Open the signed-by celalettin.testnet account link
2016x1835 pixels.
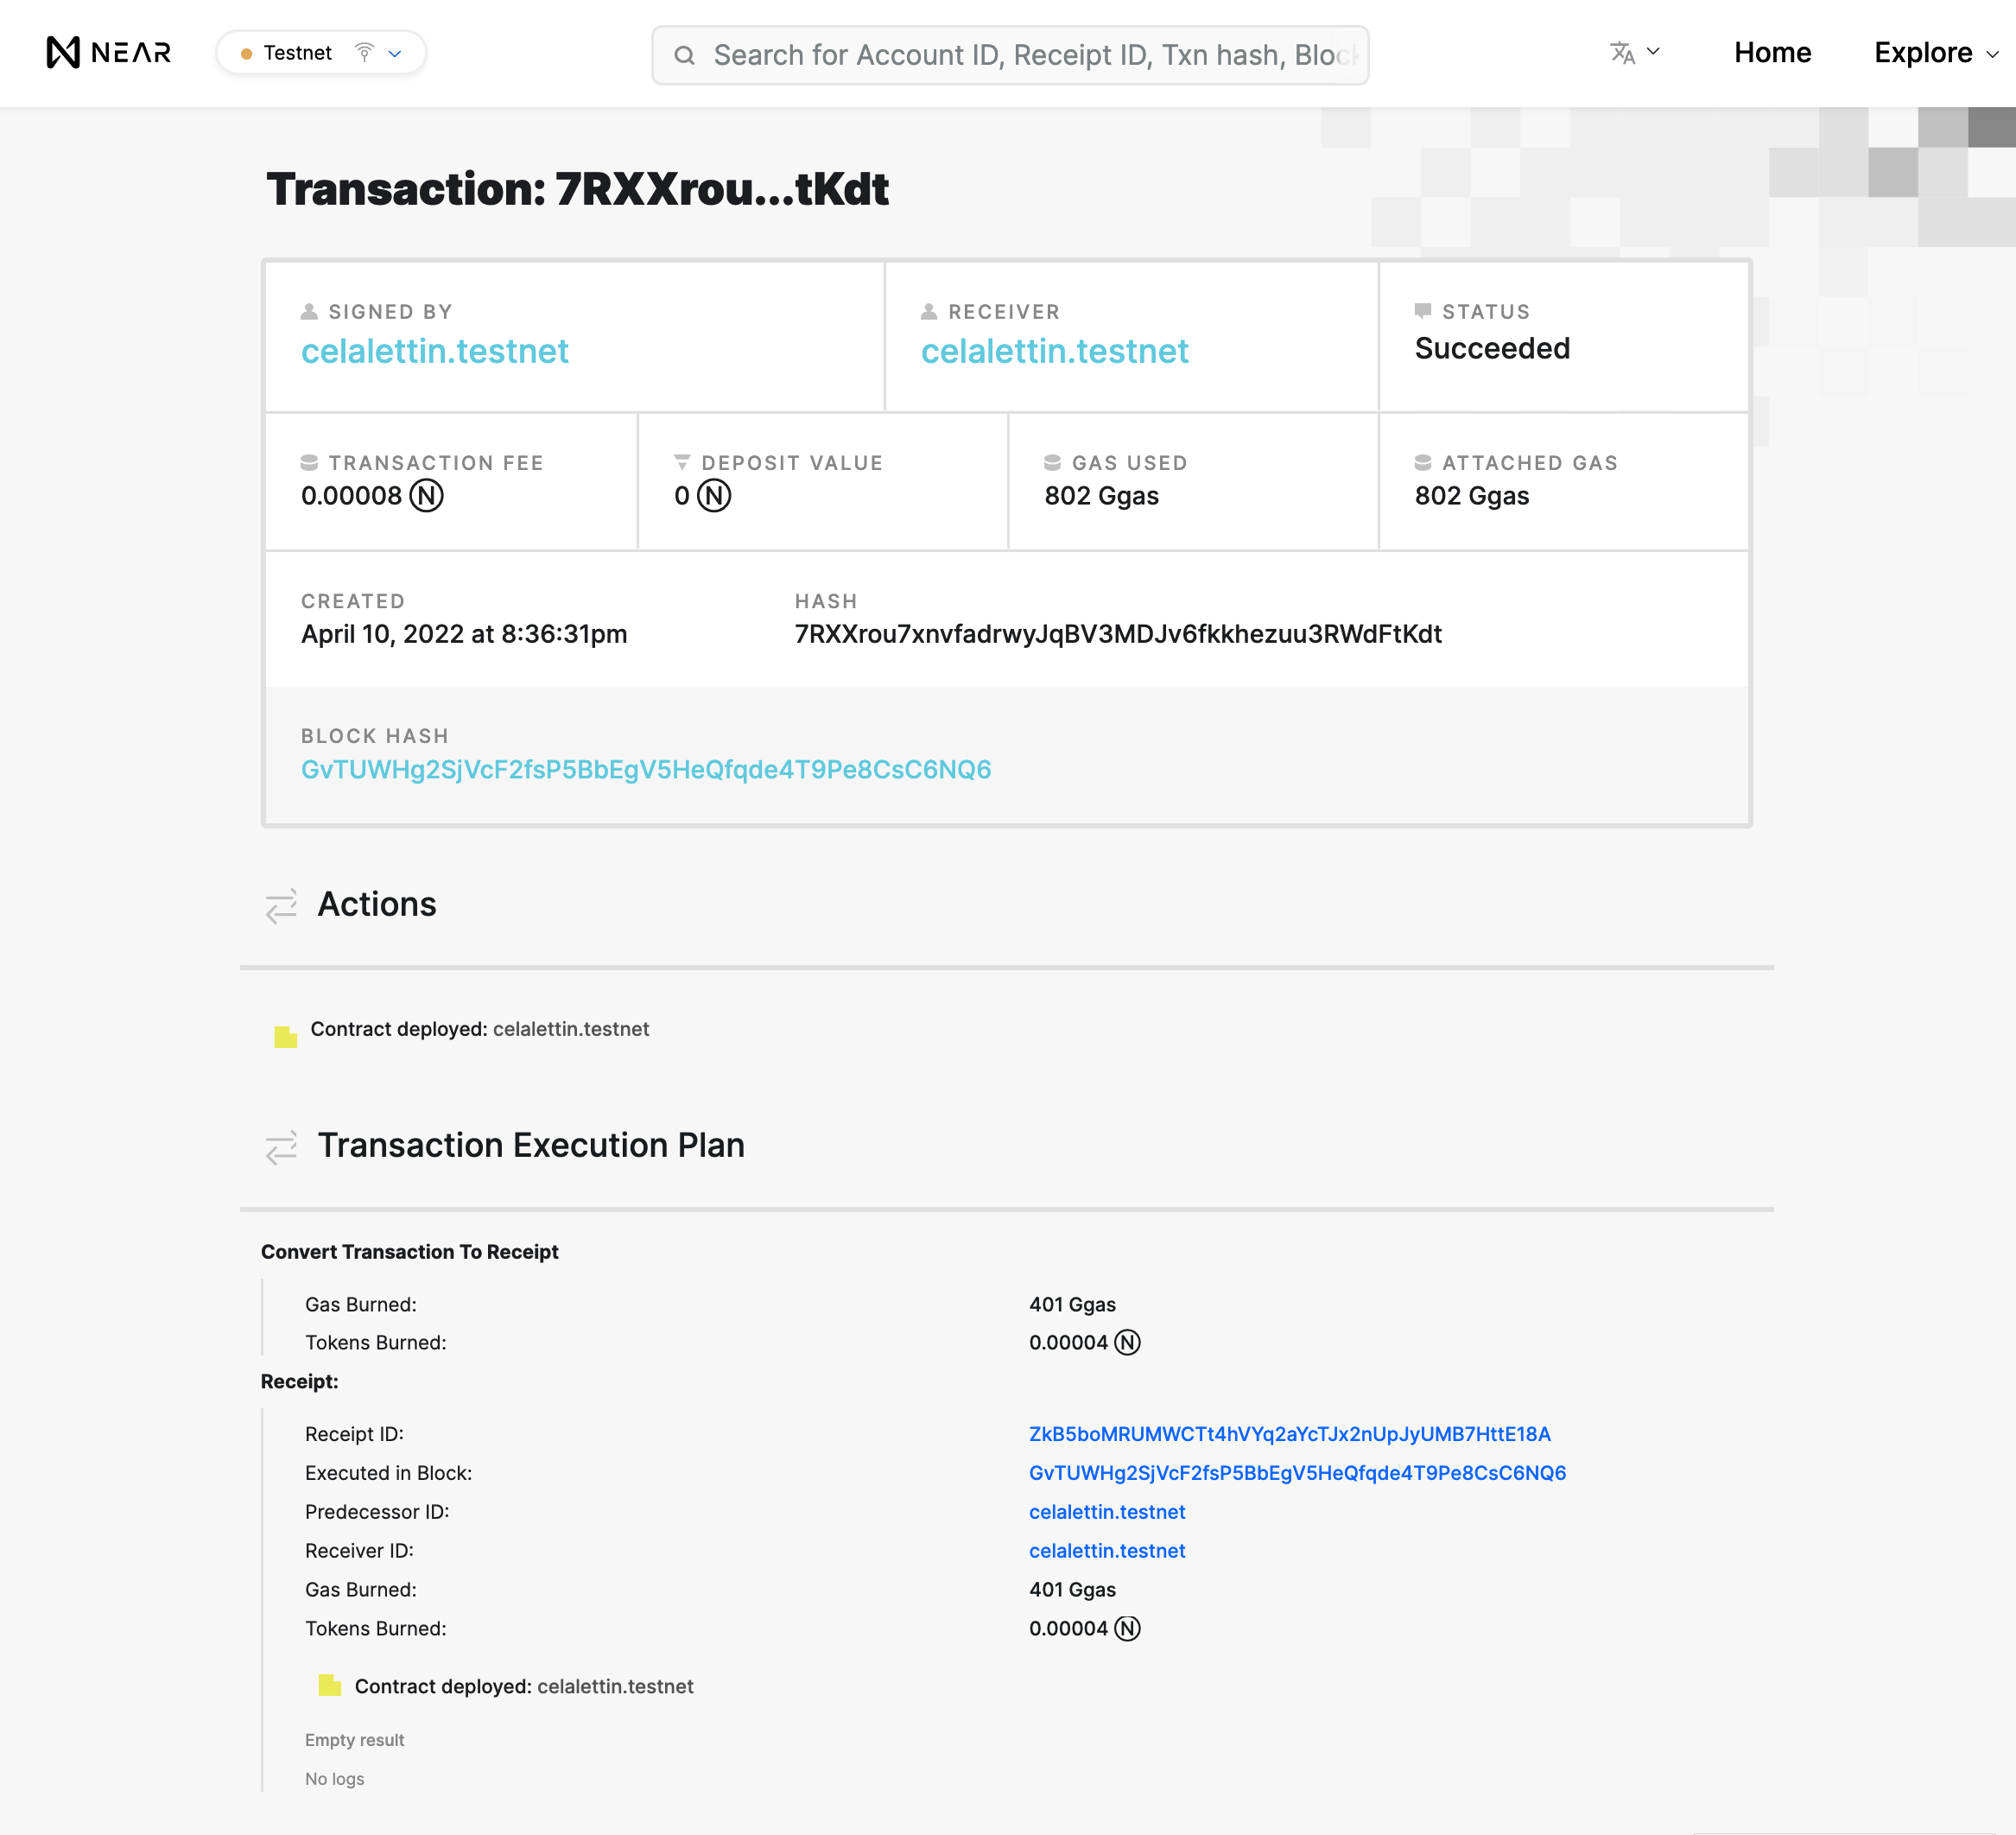pos(434,351)
